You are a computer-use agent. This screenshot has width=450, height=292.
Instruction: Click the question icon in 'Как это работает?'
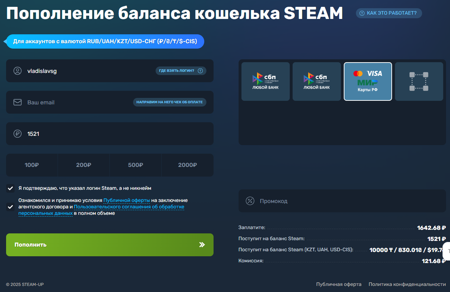click(362, 13)
